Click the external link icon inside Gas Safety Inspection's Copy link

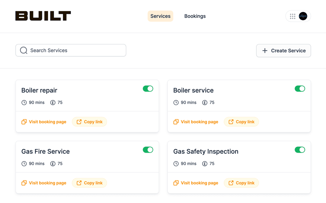click(x=231, y=183)
